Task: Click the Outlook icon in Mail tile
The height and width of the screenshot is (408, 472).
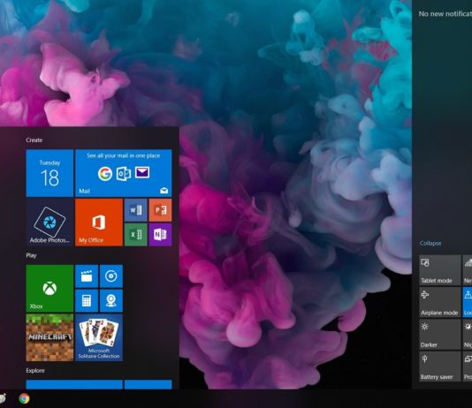Action: click(124, 174)
